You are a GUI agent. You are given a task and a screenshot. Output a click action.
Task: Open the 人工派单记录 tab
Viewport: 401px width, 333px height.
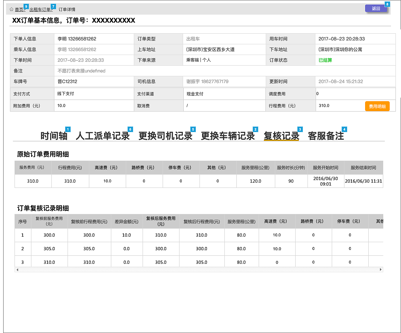pyautogui.click(x=103, y=136)
